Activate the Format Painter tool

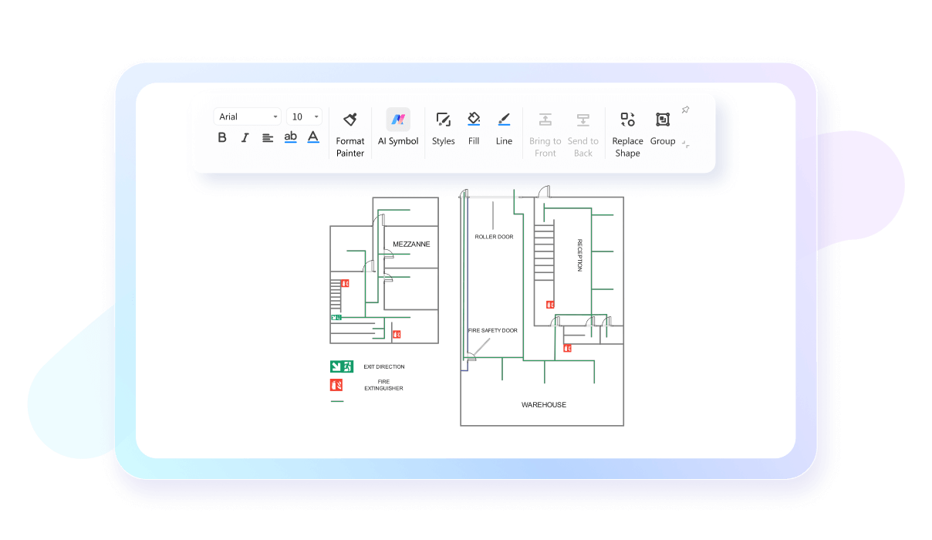pos(350,133)
